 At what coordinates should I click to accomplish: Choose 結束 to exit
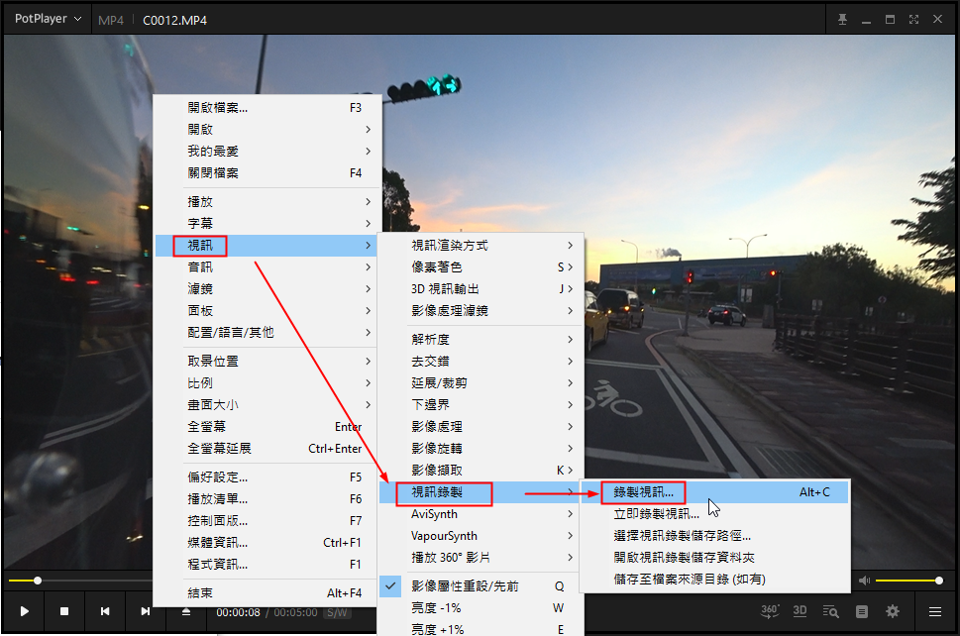point(267,593)
